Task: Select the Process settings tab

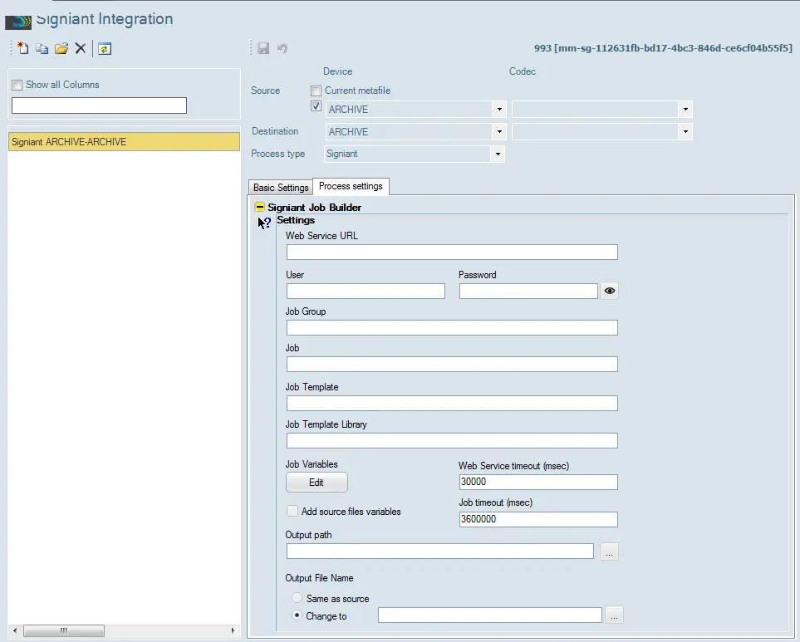Action: click(x=351, y=186)
